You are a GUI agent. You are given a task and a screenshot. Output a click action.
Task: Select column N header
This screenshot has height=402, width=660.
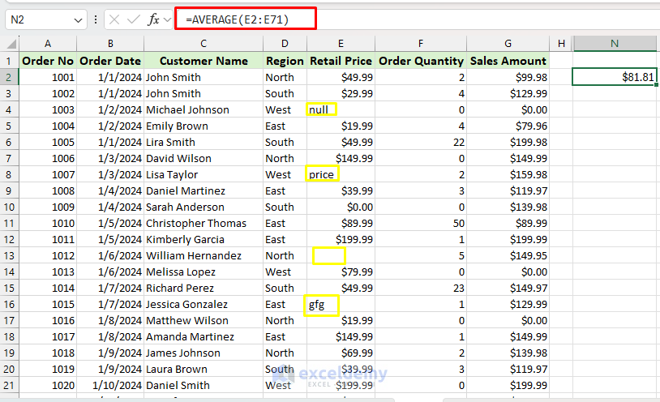616,43
